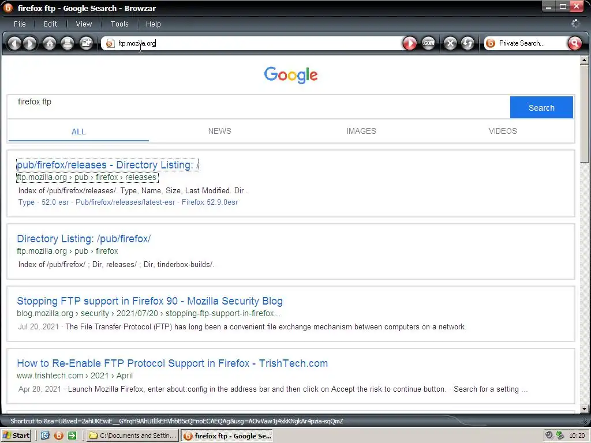Click the Private Search input box
Viewport: 591px width, 443px height.
coord(532,43)
